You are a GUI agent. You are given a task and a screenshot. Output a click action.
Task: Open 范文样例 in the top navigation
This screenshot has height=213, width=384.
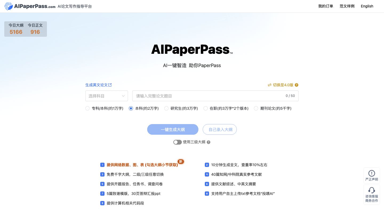point(347,6)
